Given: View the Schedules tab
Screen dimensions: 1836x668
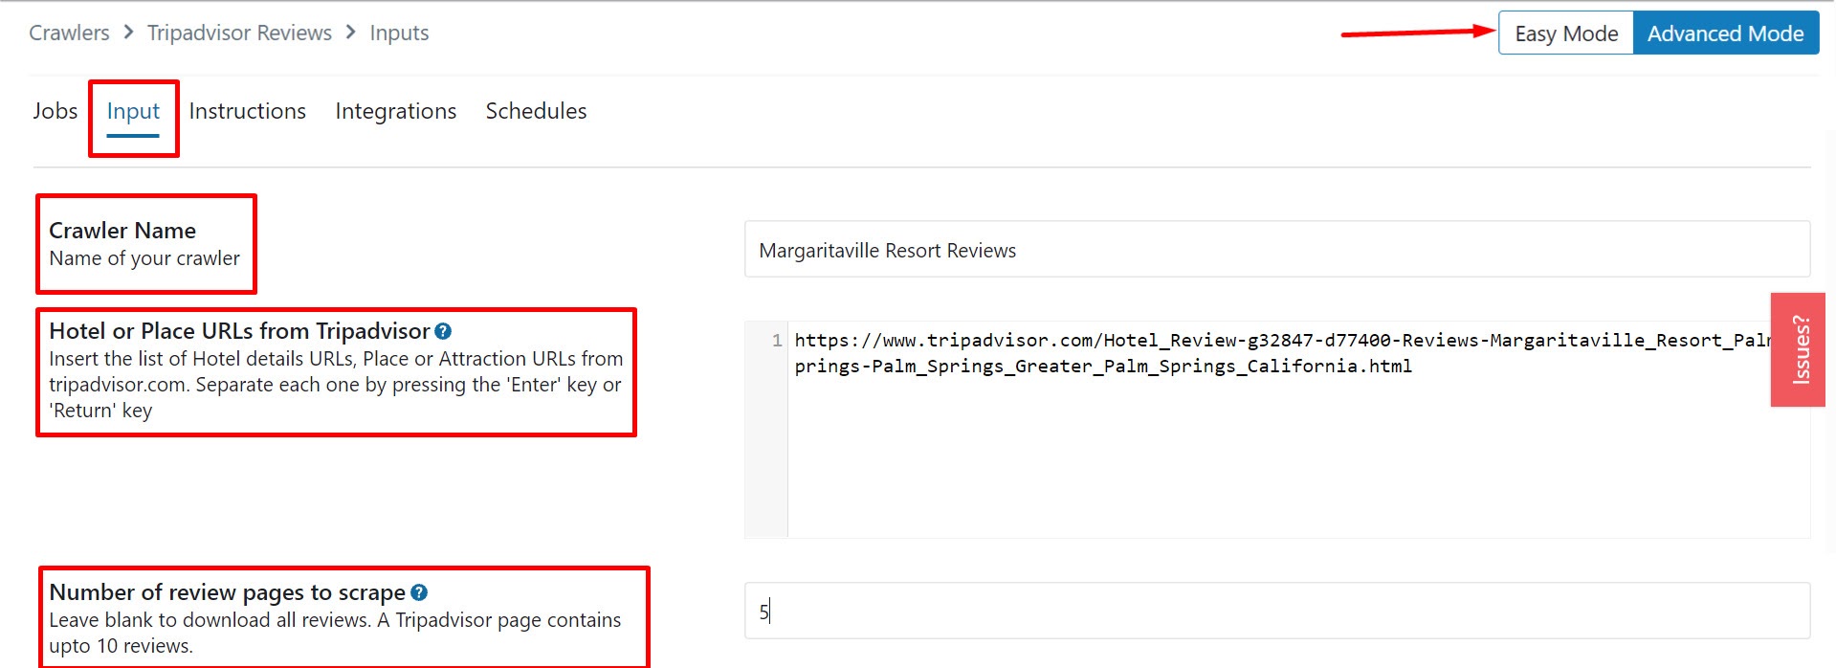Looking at the screenshot, I should (536, 111).
